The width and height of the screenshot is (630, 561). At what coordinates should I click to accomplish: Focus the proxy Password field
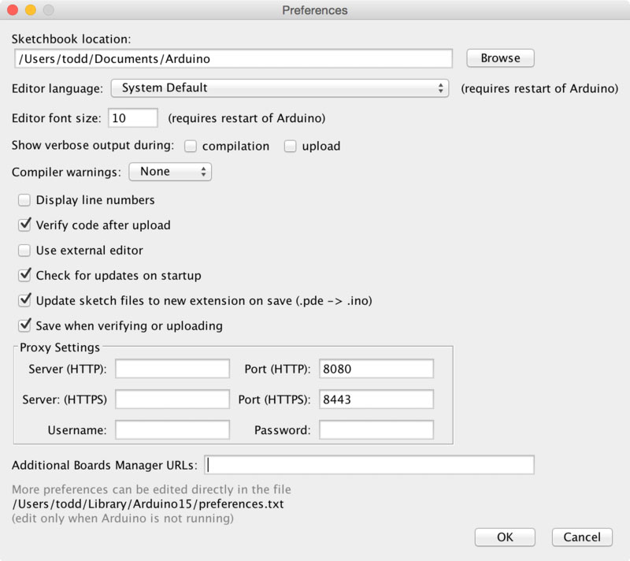pos(376,429)
